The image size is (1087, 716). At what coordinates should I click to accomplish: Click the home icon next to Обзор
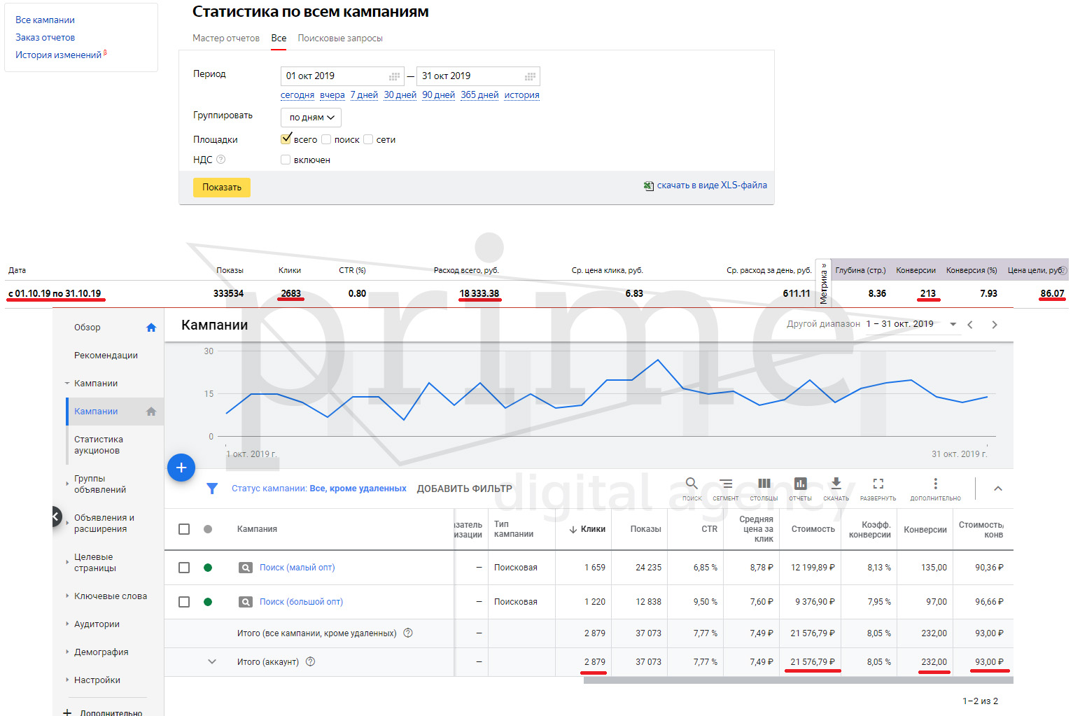151,328
